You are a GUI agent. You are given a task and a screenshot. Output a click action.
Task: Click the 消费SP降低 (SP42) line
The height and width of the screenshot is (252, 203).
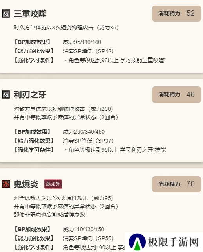click(88, 51)
